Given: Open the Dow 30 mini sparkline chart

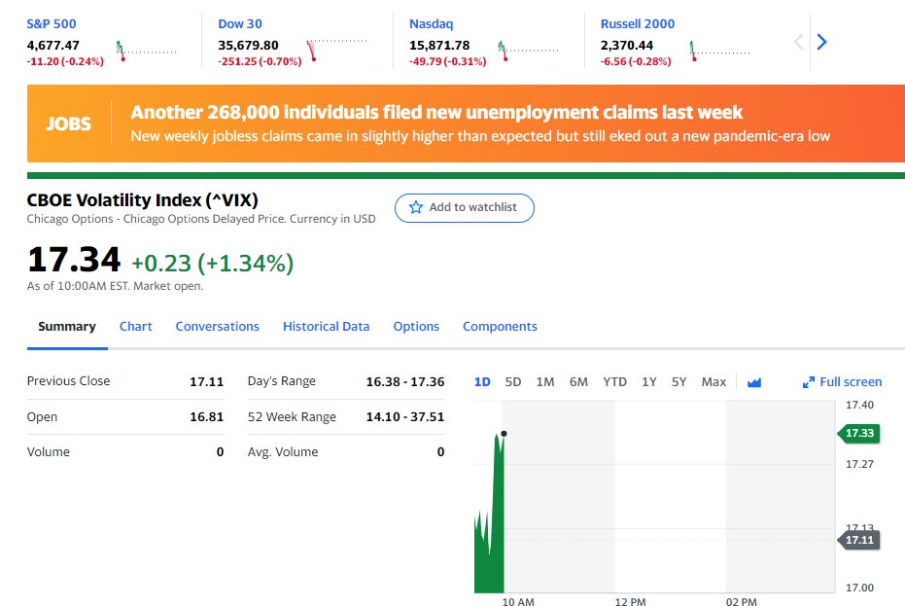Looking at the screenshot, I should coord(337,50).
